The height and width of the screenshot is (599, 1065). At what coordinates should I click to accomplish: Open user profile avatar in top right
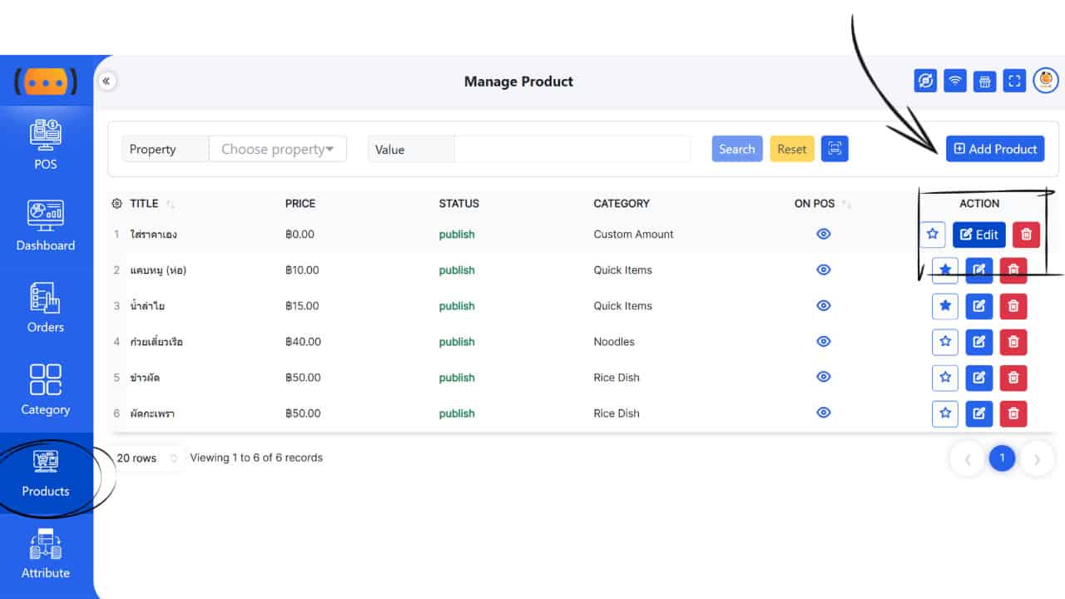pos(1046,81)
